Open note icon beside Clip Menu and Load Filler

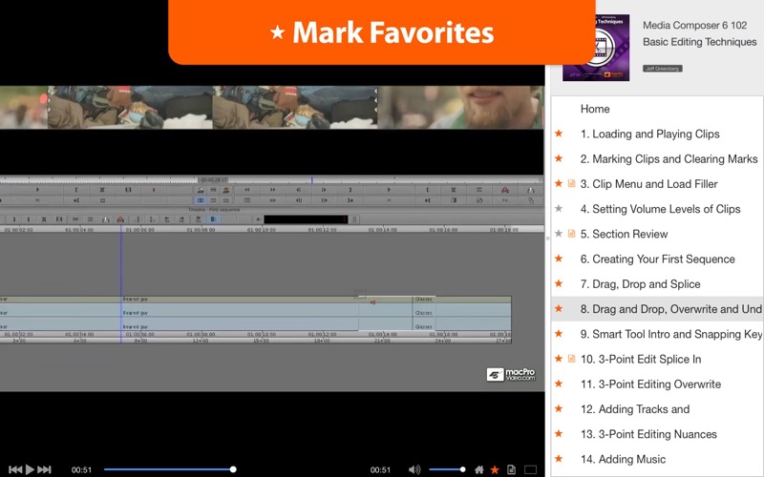[x=572, y=183]
